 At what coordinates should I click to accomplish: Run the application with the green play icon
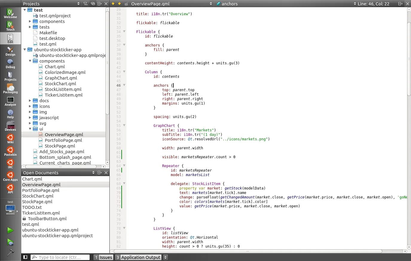coord(10,230)
